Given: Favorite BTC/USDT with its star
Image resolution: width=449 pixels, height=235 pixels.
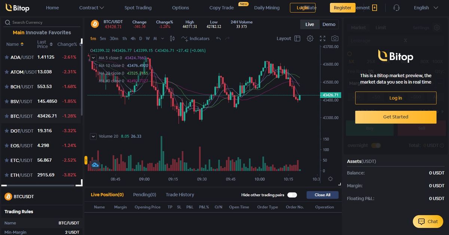Looking at the screenshot, I should point(7,116).
